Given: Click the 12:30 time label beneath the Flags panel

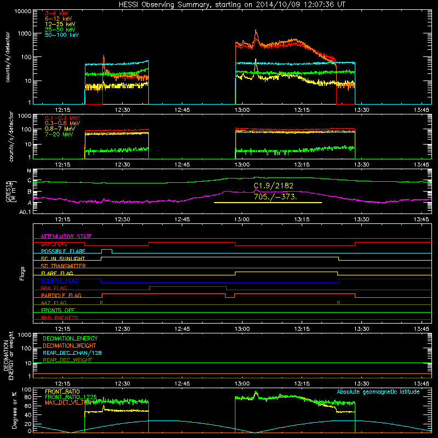Looking at the screenshot, I should click(x=122, y=329).
